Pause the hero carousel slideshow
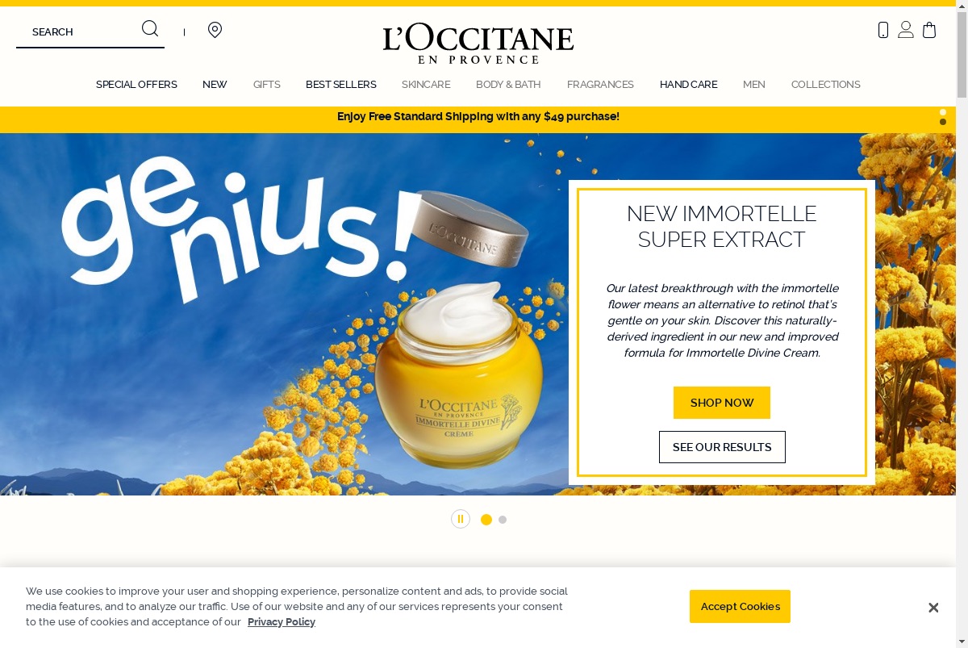 tap(461, 519)
